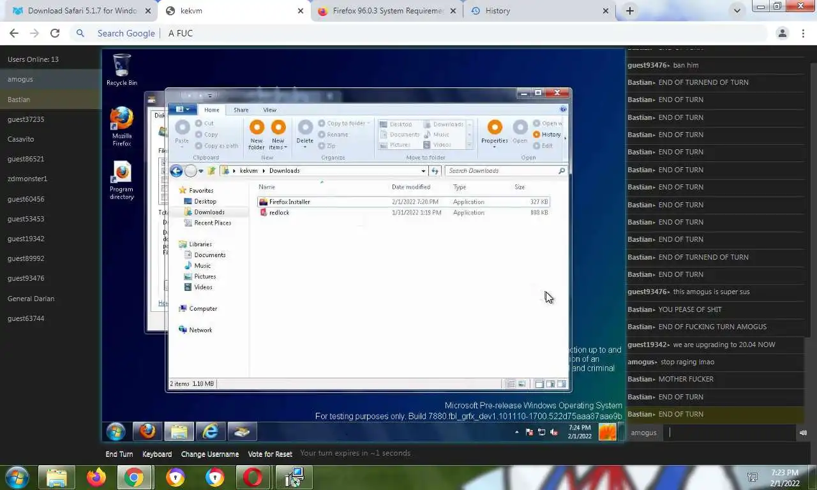Click Pictures in the Move to folder gallery

click(396, 145)
